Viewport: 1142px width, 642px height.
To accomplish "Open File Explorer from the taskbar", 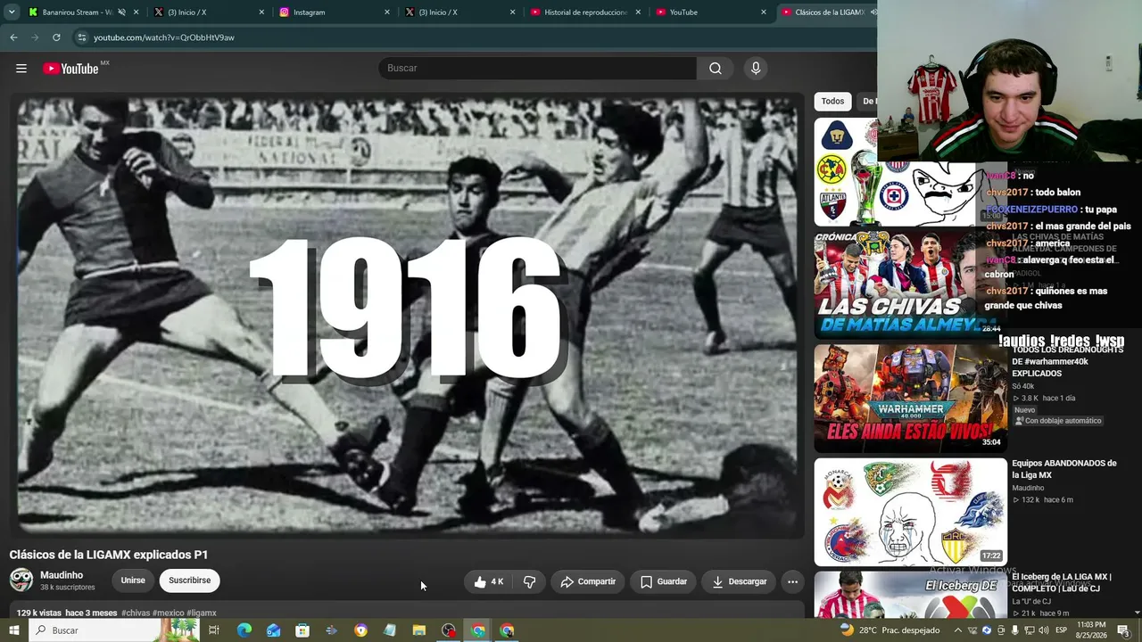I will point(419,630).
